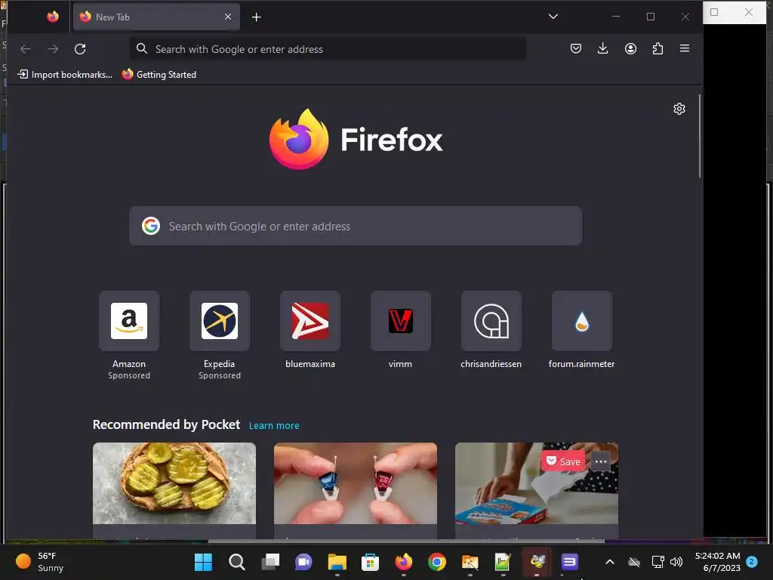Show hidden system tray icons
The width and height of the screenshot is (773, 580).
[x=610, y=562]
